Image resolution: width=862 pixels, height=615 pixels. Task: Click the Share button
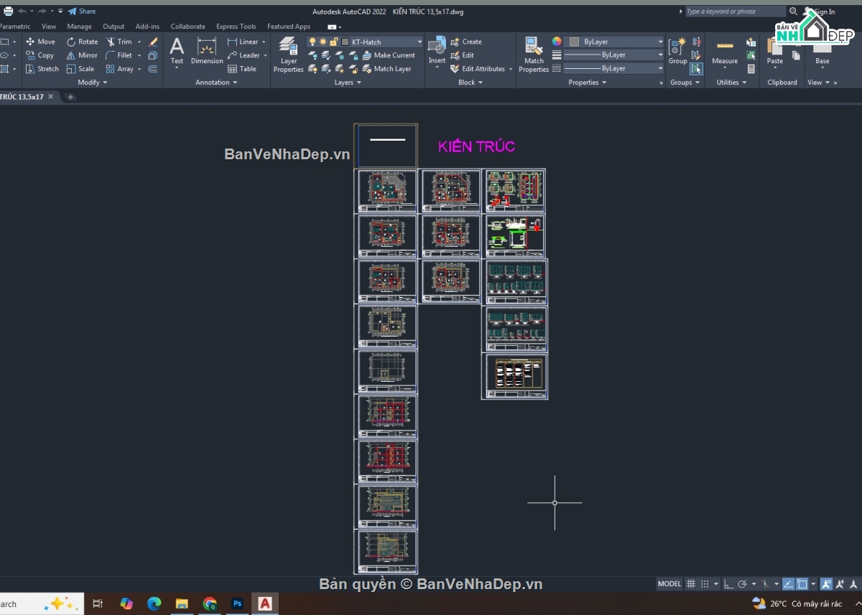coord(82,11)
